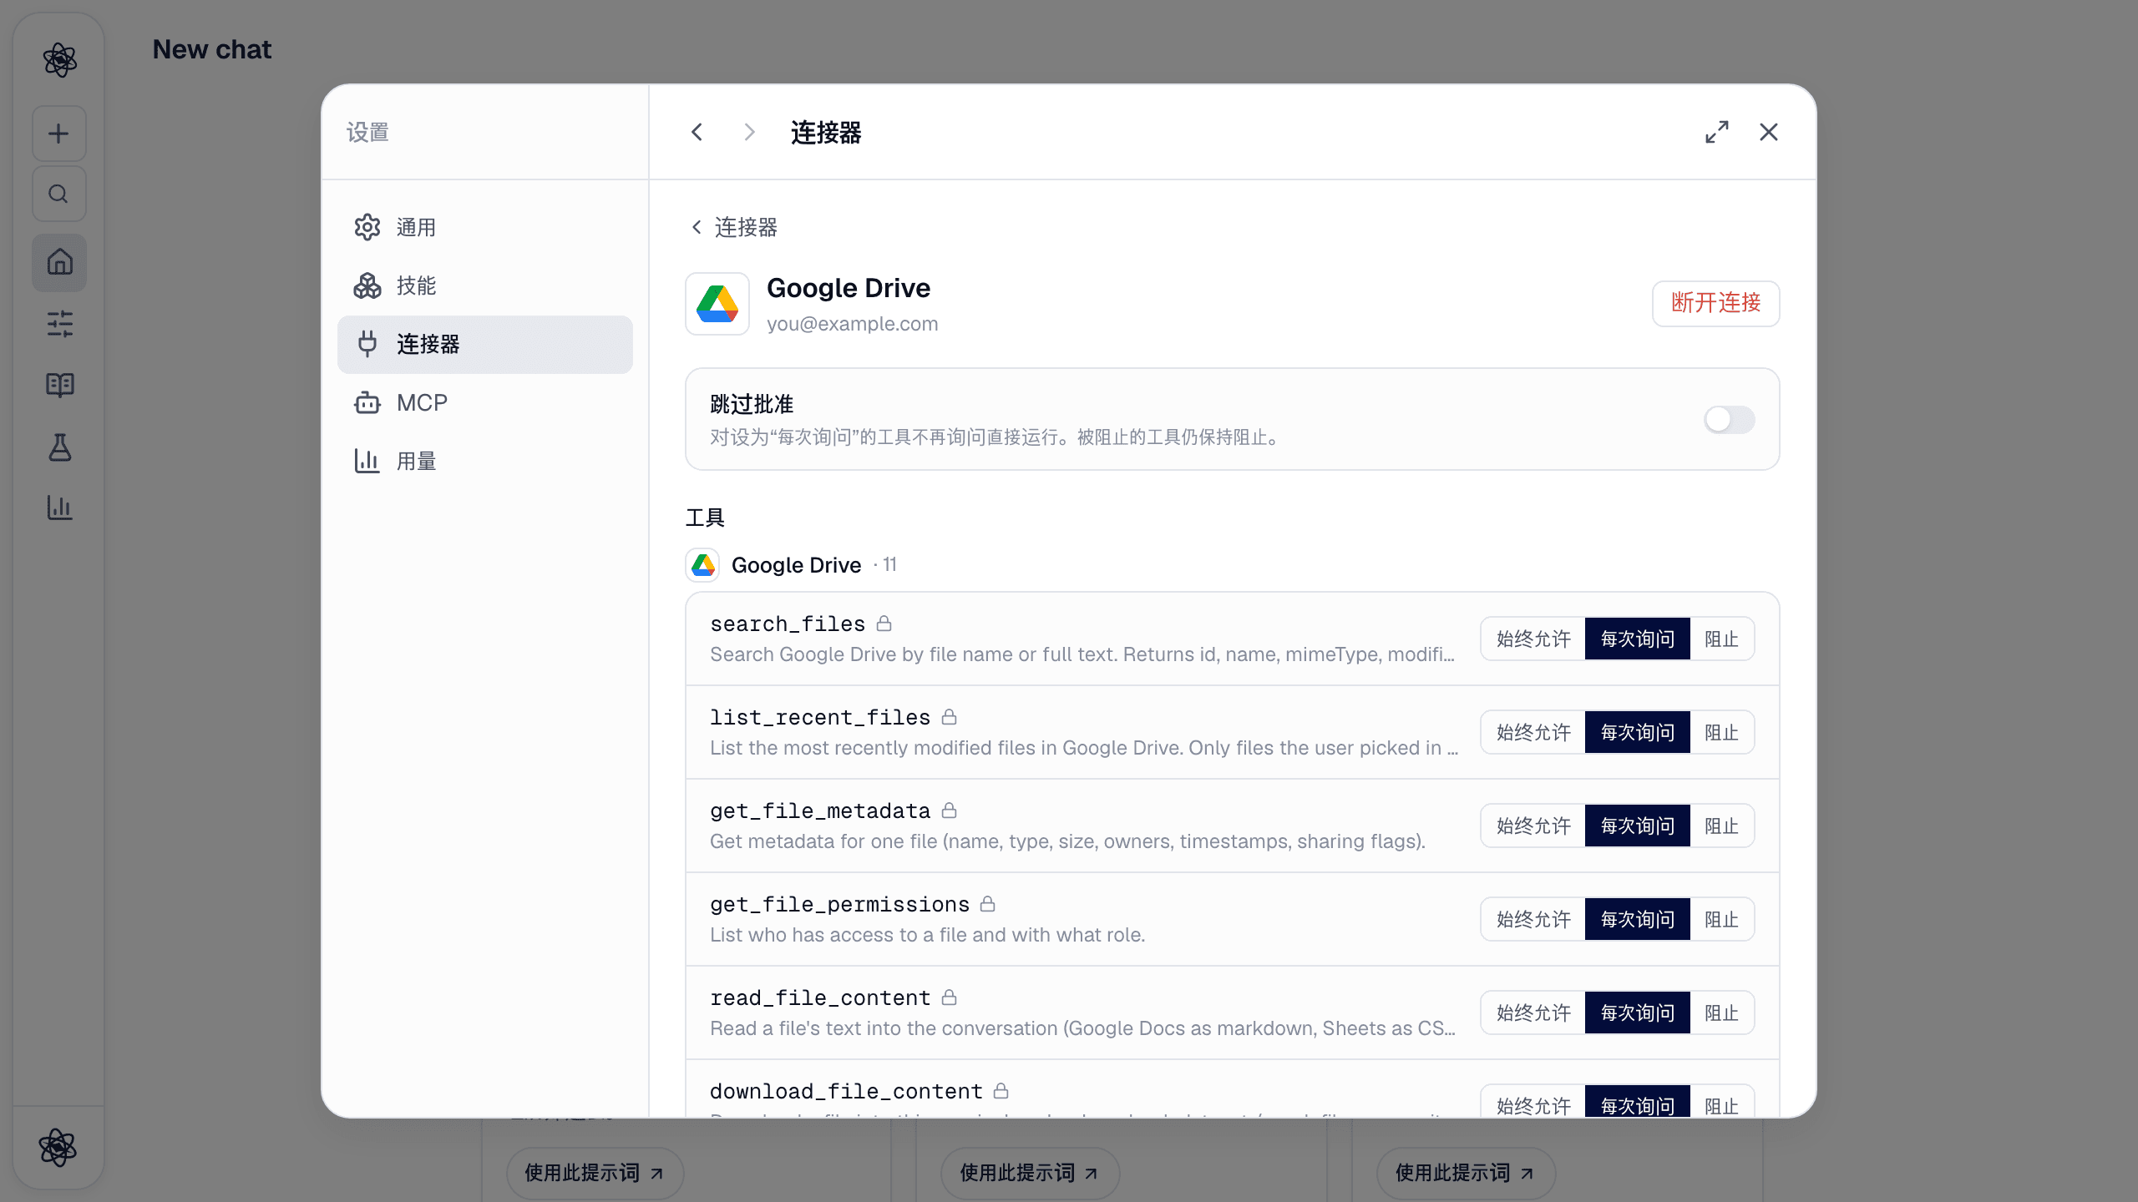Click the read_file_content tool name
The image size is (2138, 1202).
click(x=820, y=997)
